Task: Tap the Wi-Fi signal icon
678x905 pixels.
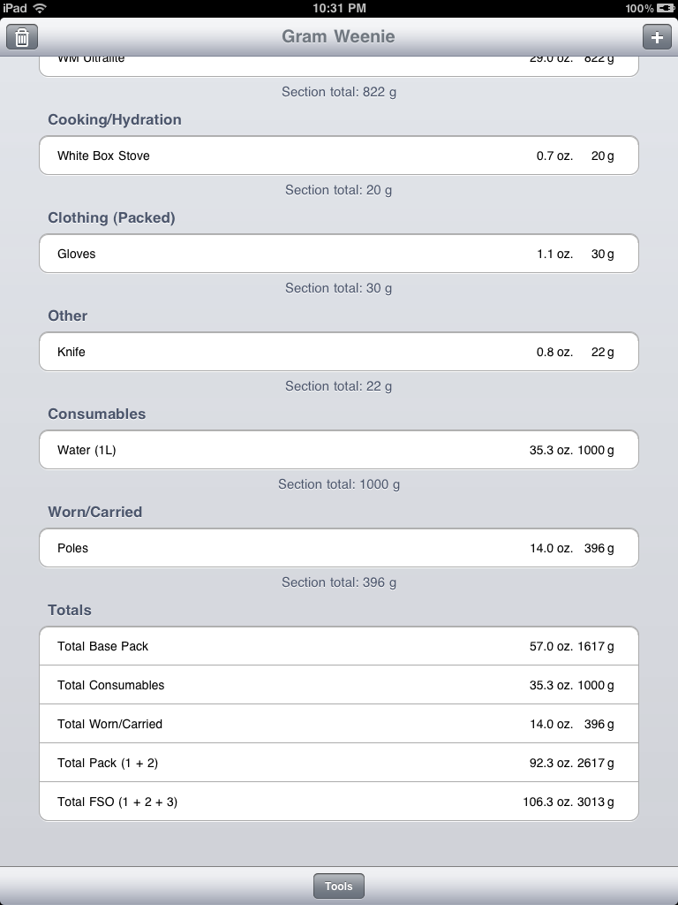Action: [x=40, y=8]
